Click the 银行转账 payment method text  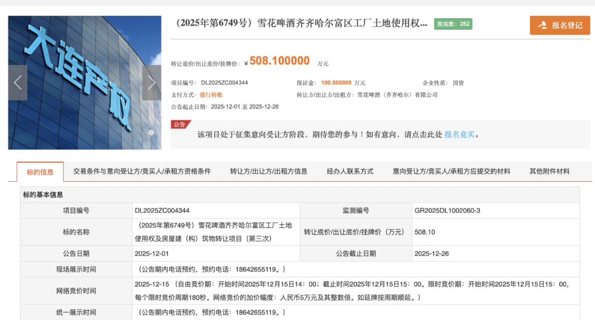[x=211, y=95]
